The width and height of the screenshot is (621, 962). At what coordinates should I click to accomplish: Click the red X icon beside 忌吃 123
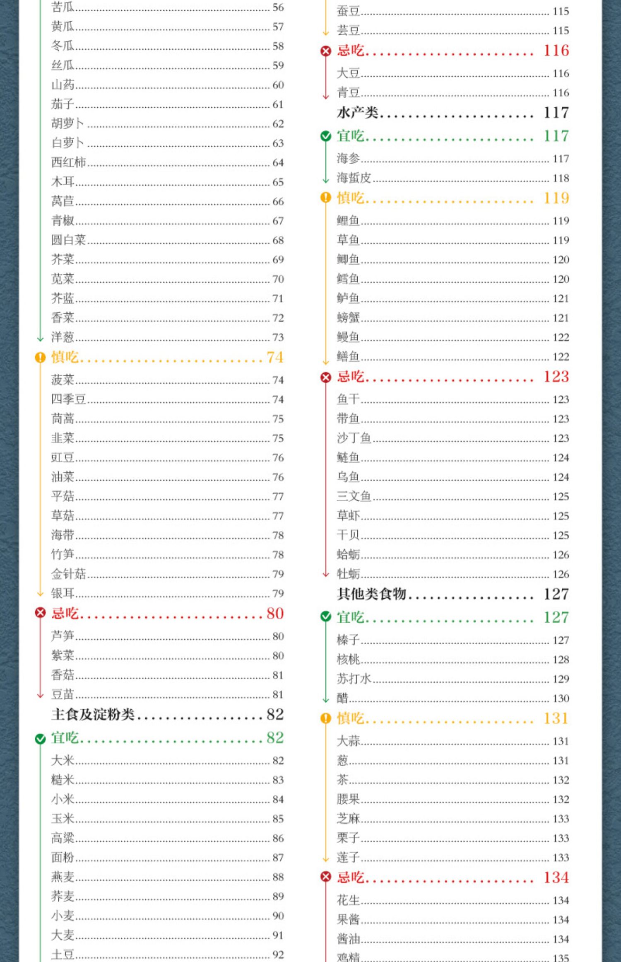326,377
